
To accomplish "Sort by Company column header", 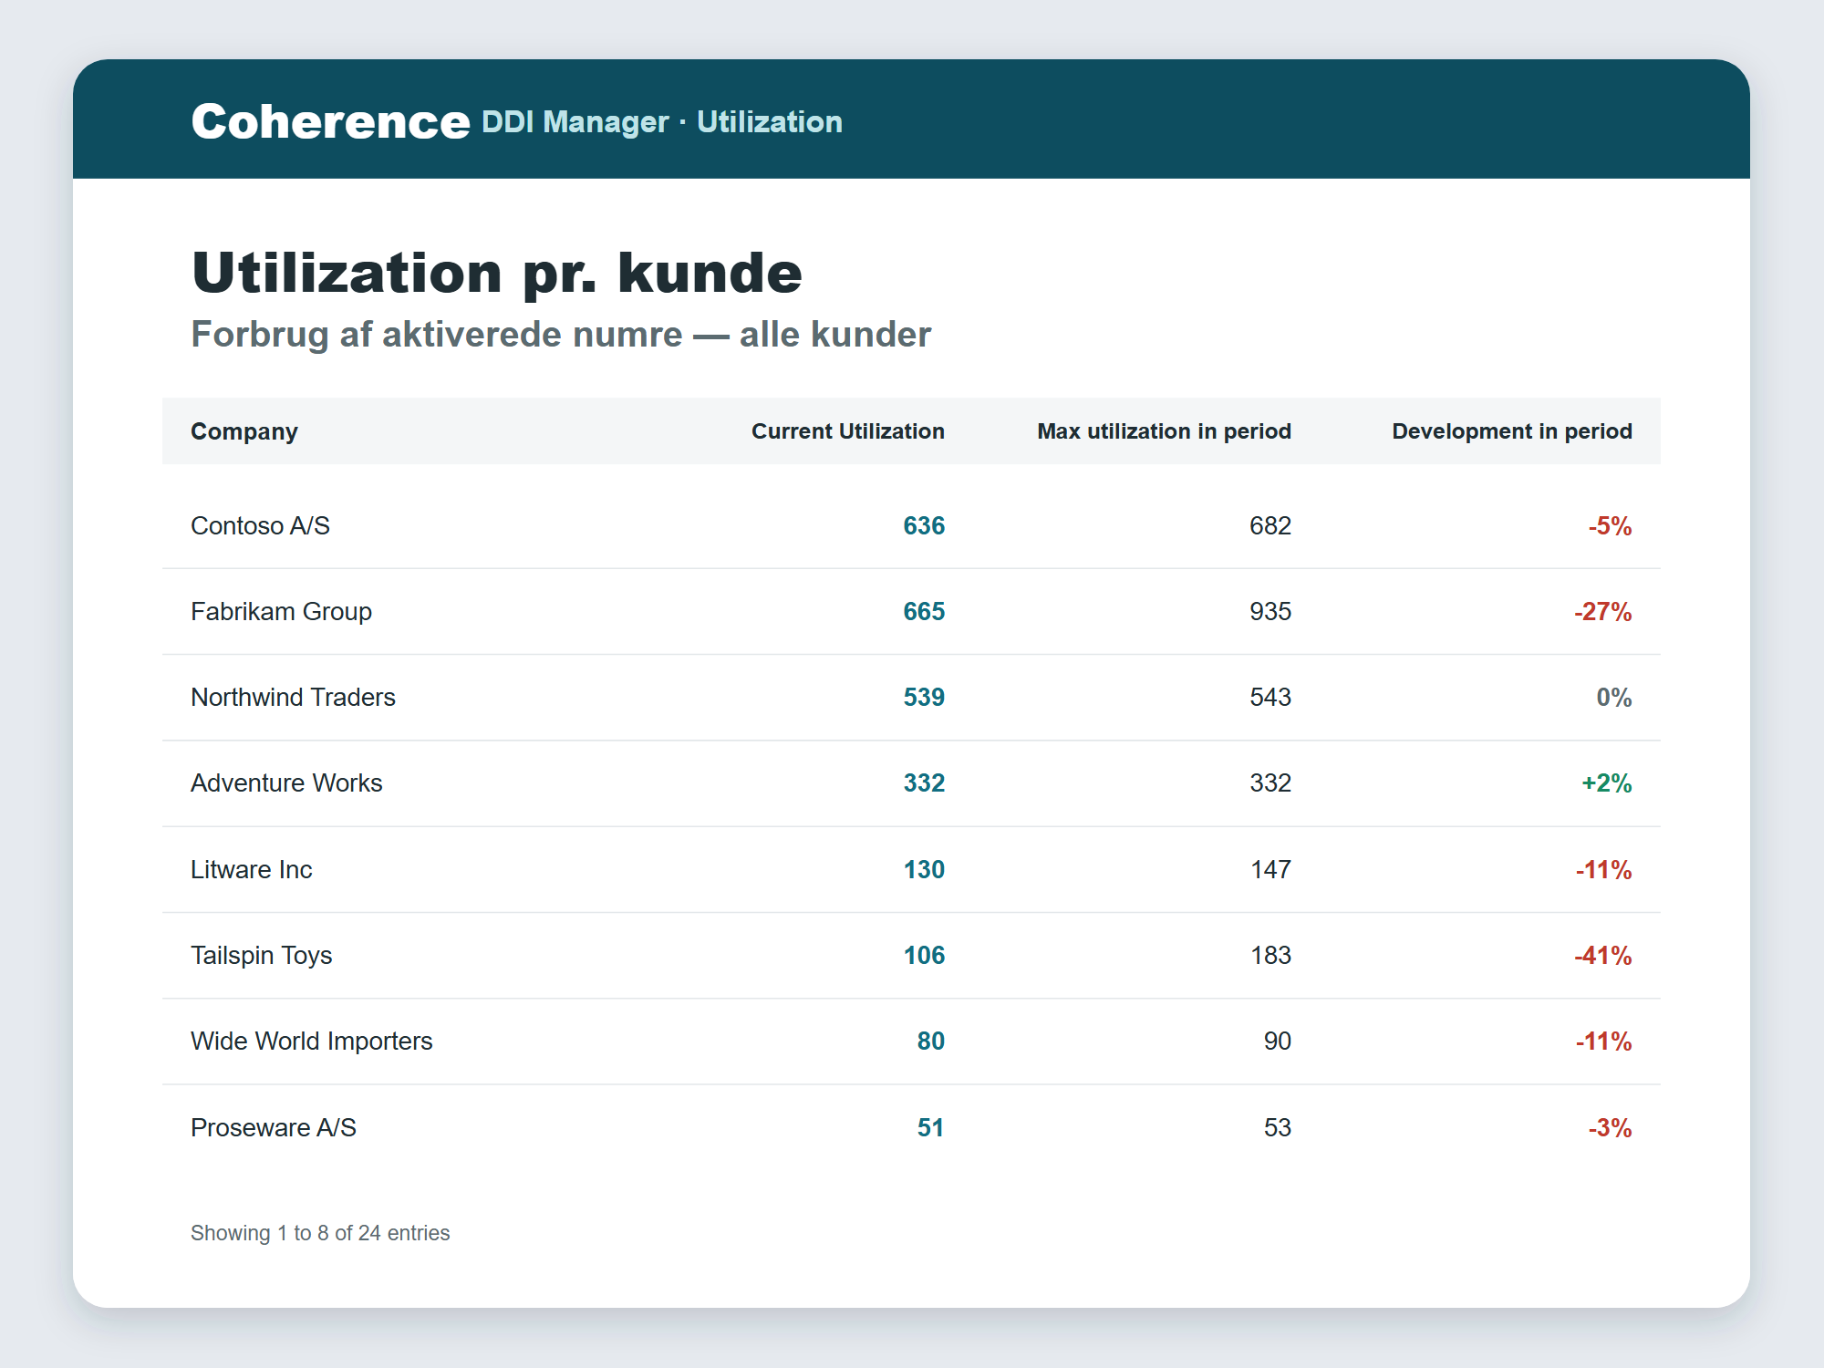I will coord(244,431).
